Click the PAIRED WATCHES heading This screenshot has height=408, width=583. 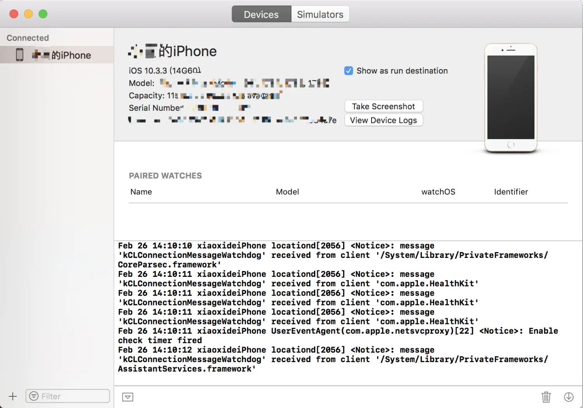point(165,176)
